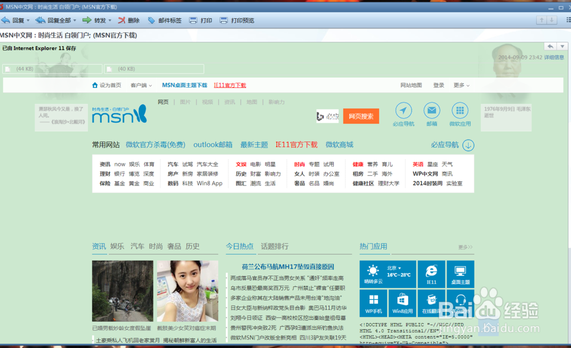Open the 网站地图 link

[x=411, y=85]
